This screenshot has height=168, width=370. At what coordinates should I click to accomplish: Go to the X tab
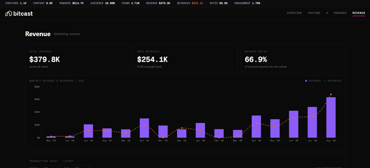click(x=327, y=13)
